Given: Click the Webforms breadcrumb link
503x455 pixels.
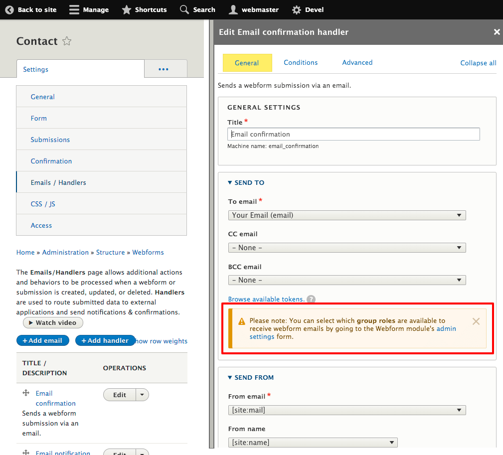Looking at the screenshot, I should click(x=148, y=252).
